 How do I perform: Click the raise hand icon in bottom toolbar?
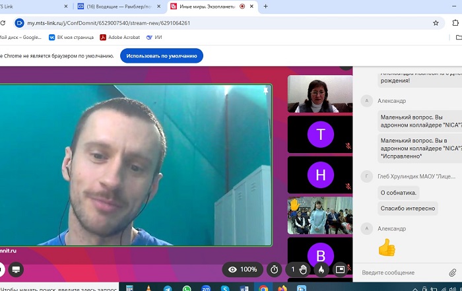point(303,269)
